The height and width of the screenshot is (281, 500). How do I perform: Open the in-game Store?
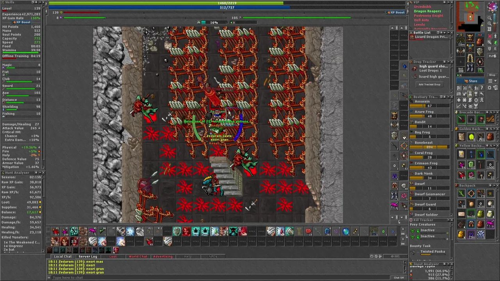470,81
